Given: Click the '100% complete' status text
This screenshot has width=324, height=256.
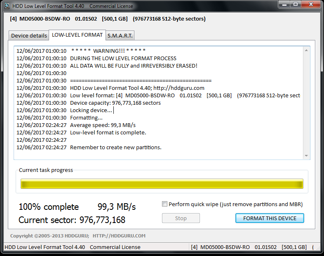Looking at the screenshot, I should point(49,207).
